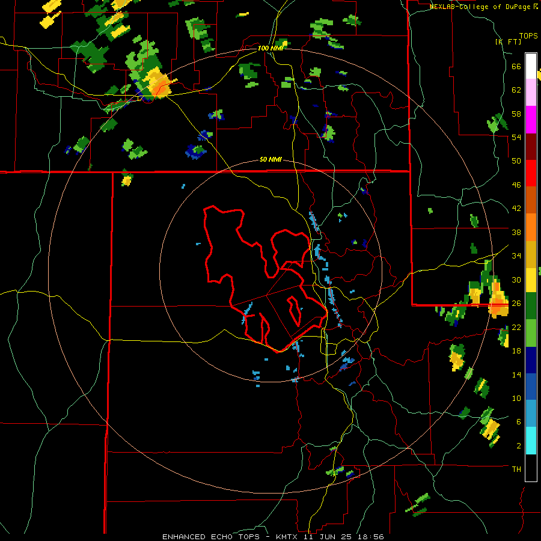Click the 'ENHANCED ECHO TOPS - KMTX' caption
Image resolution: width=541 pixels, height=541 pixels.
(230, 537)
